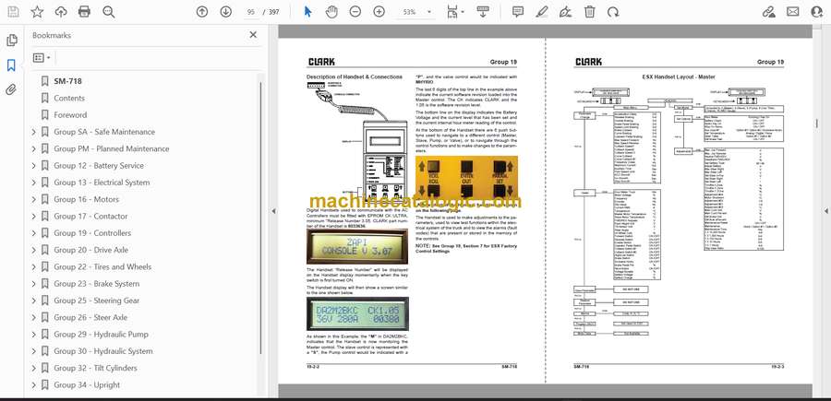Screen dimensions: 831x401
Task: Toggle the Bookmarks panel sidebar icon
Action: coord(11,65)
